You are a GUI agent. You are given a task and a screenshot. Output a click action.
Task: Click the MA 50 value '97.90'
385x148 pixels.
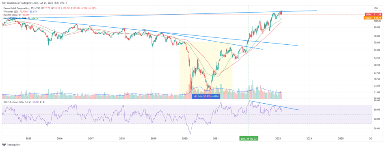[26, 15]
